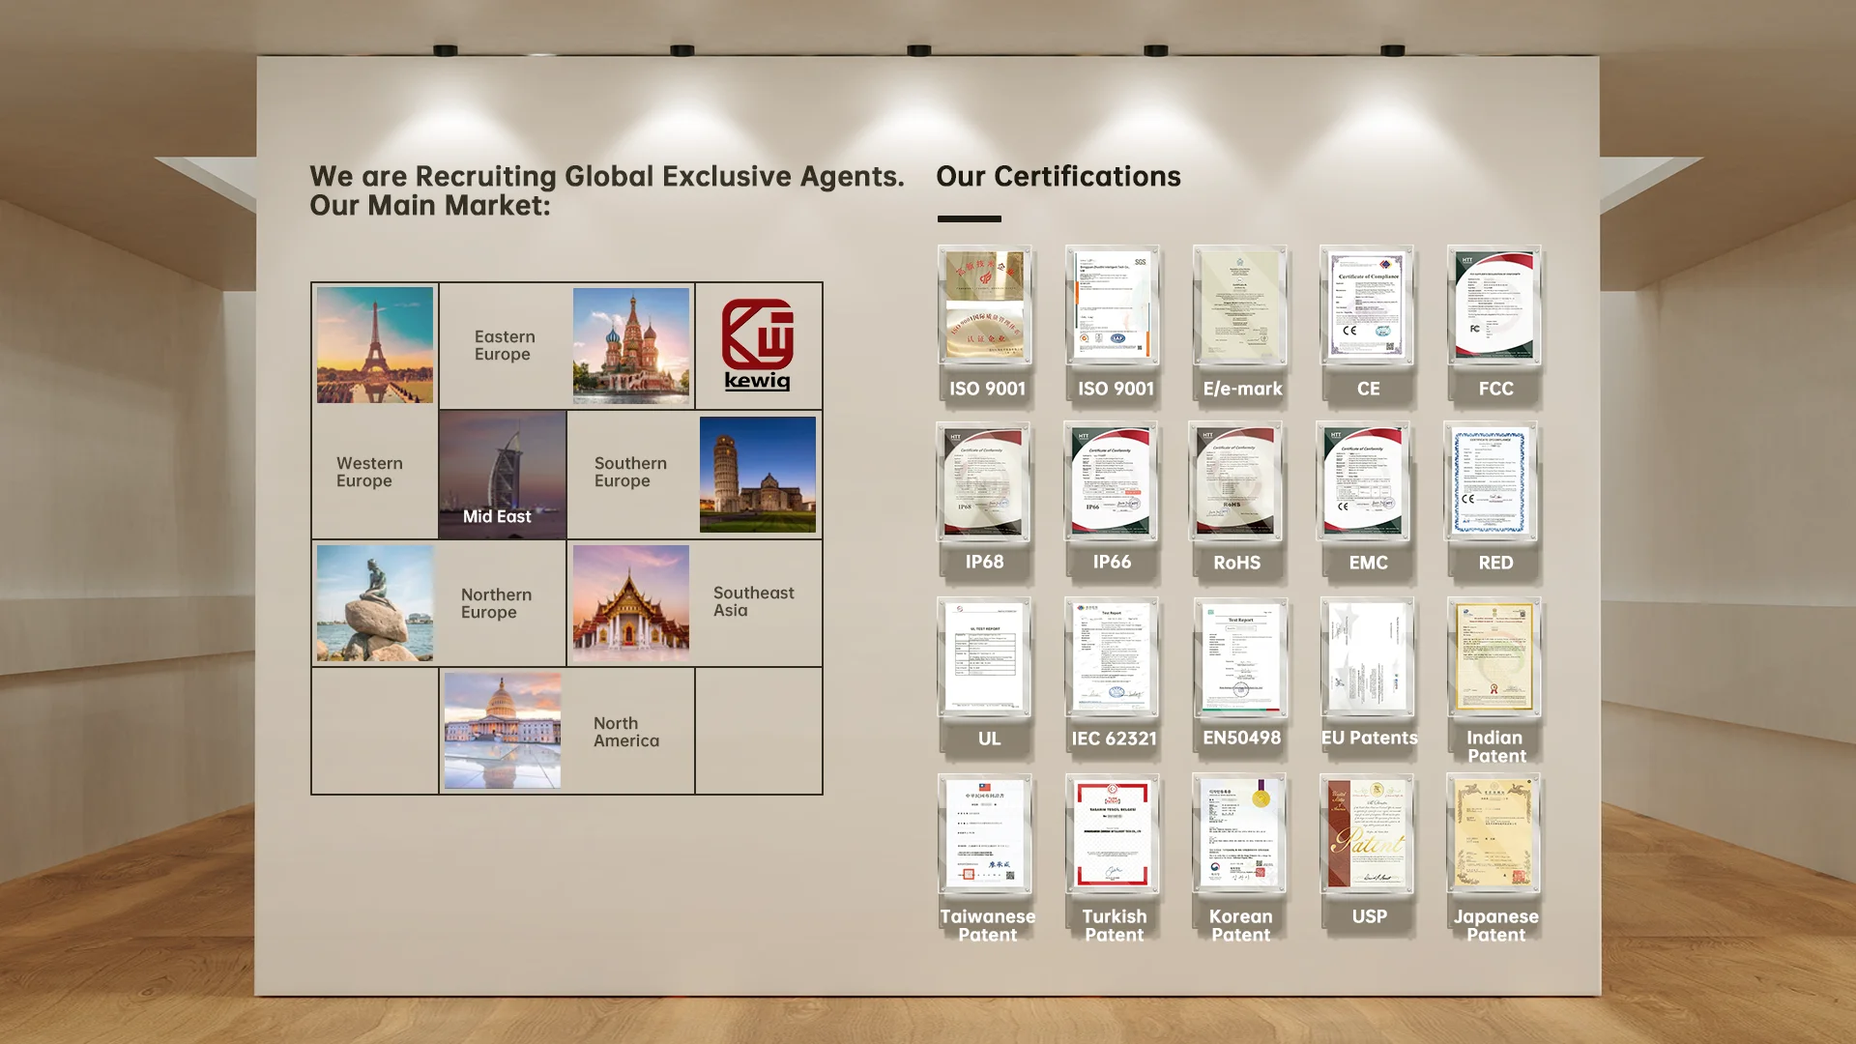The height and width of the screenshot is (1044, 1856).
Task: Select the Saint Basil's Cathedral photo
Action: point(630,345)
